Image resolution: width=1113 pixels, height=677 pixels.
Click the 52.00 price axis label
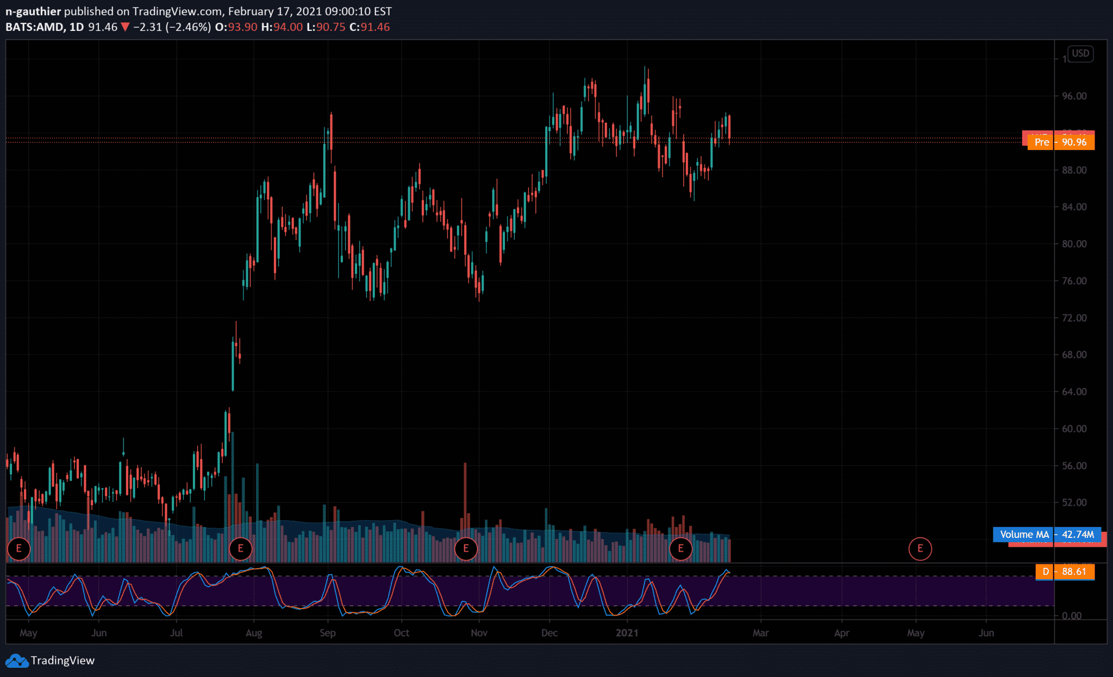click(1074, 503)
